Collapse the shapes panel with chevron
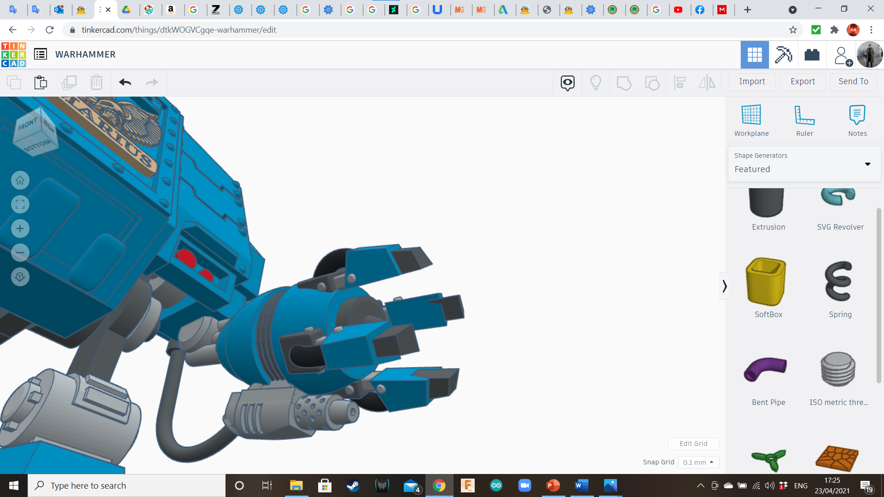The height and width of the screenshot is (497, 884). (x=724, y=286)
